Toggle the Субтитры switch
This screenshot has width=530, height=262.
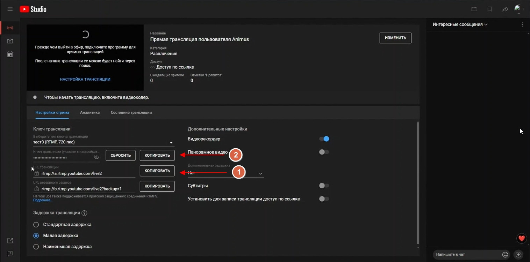pos(324,186)
